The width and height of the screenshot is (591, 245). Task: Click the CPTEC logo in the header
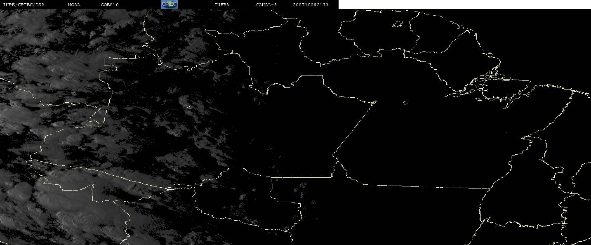[169, 4]
